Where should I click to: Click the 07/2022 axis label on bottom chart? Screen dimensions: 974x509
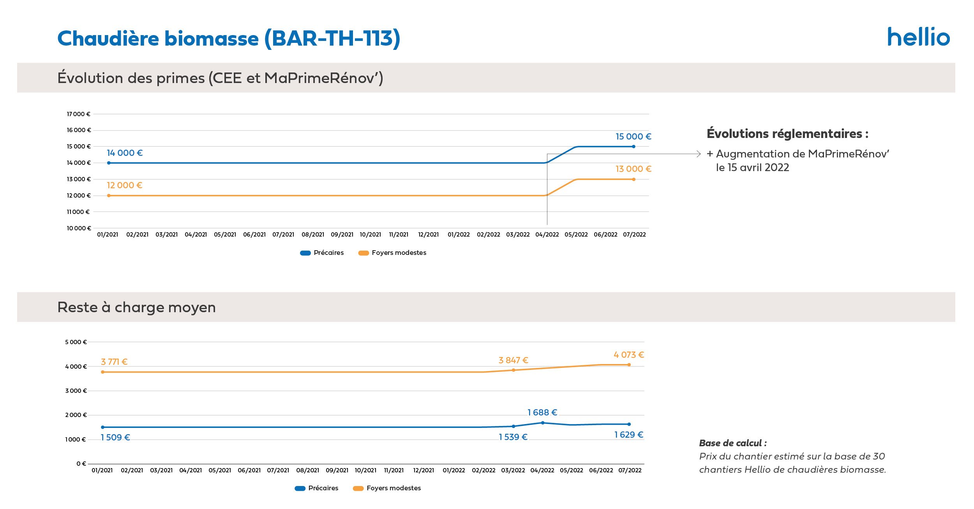coord(630,470)
